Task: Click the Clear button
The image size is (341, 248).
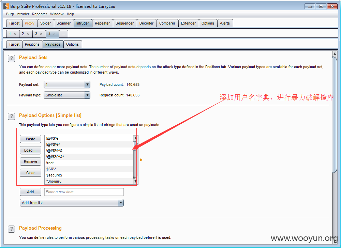Action: tap(30, 173)
